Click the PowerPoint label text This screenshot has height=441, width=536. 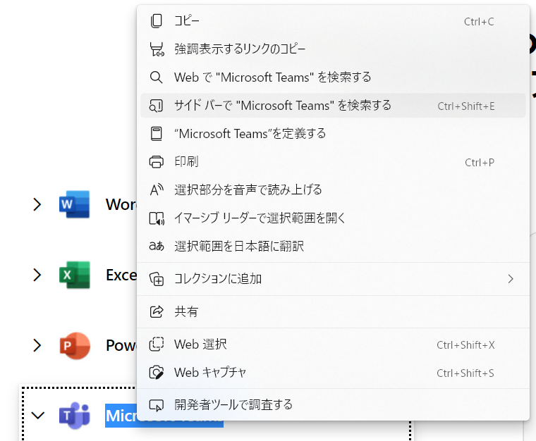click(121, 345)
